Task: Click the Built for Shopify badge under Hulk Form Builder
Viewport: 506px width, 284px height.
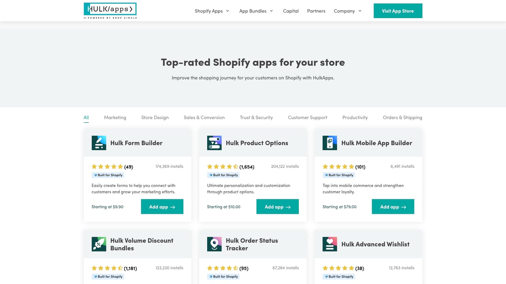Action: 108,175
